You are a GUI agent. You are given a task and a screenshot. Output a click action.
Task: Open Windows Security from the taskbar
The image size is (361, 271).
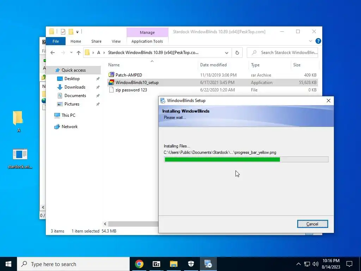click(x=191, y=264)
